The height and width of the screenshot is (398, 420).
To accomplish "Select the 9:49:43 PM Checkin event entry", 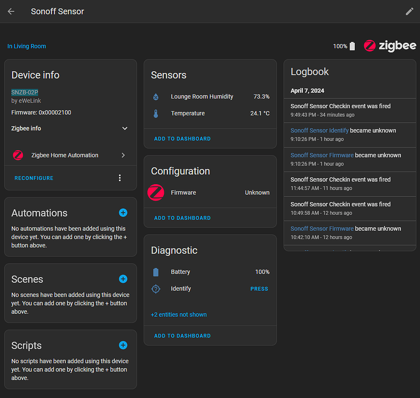I will (x=350, y=110).
